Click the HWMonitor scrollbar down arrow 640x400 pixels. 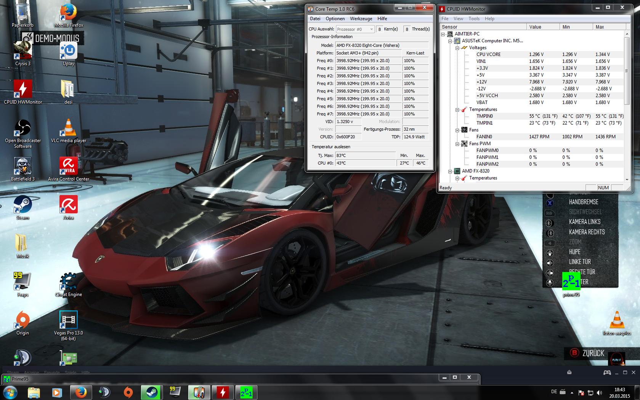click(x=627, y=179)
